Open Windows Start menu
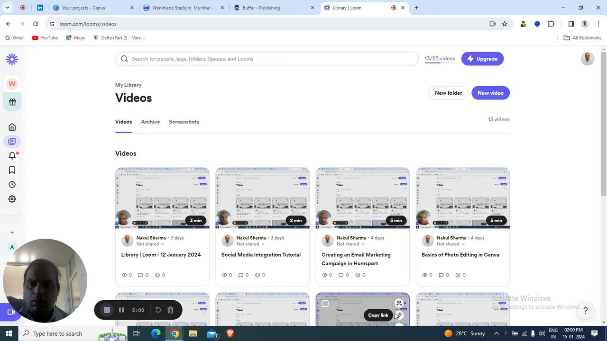Screen dimensions: 607x341 [9, 333]
